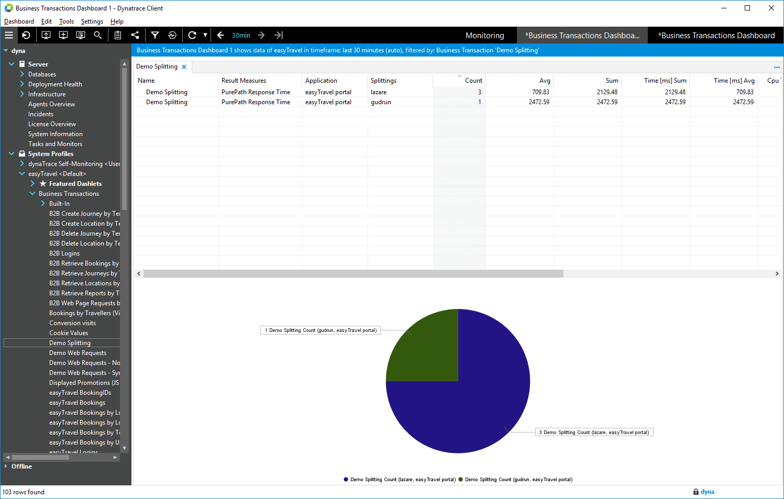This screenshot has width=784, height=499.
Task: Go forward one timeframe with right arrow
Action: pos(261,35)
